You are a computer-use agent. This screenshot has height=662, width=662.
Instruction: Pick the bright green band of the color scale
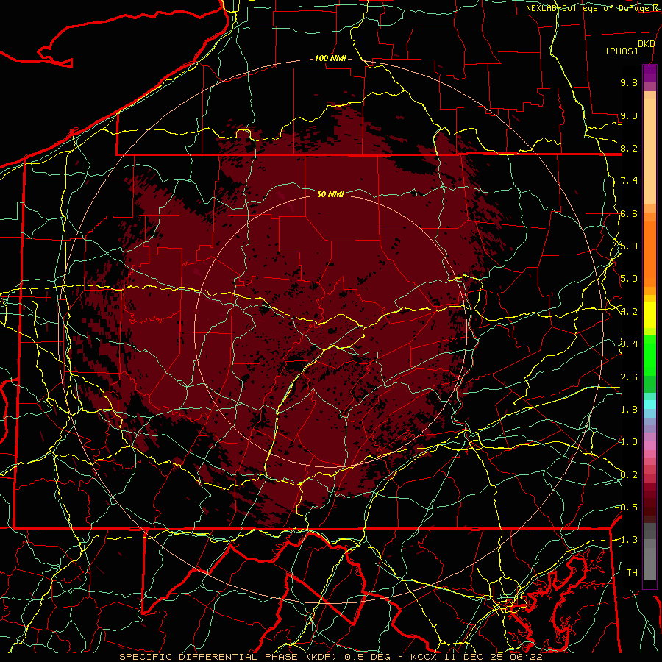click(x=649, y=356)
